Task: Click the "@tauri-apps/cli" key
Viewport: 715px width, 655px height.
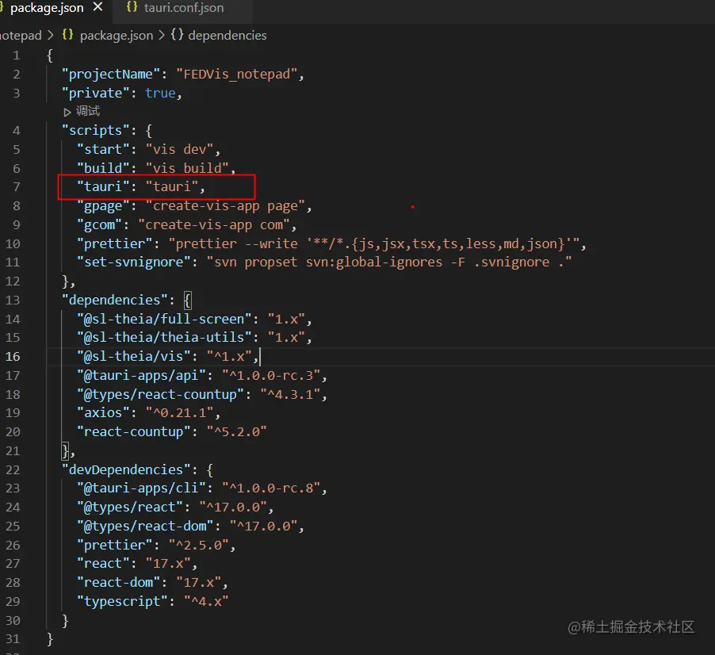Action: pos(141,488)
